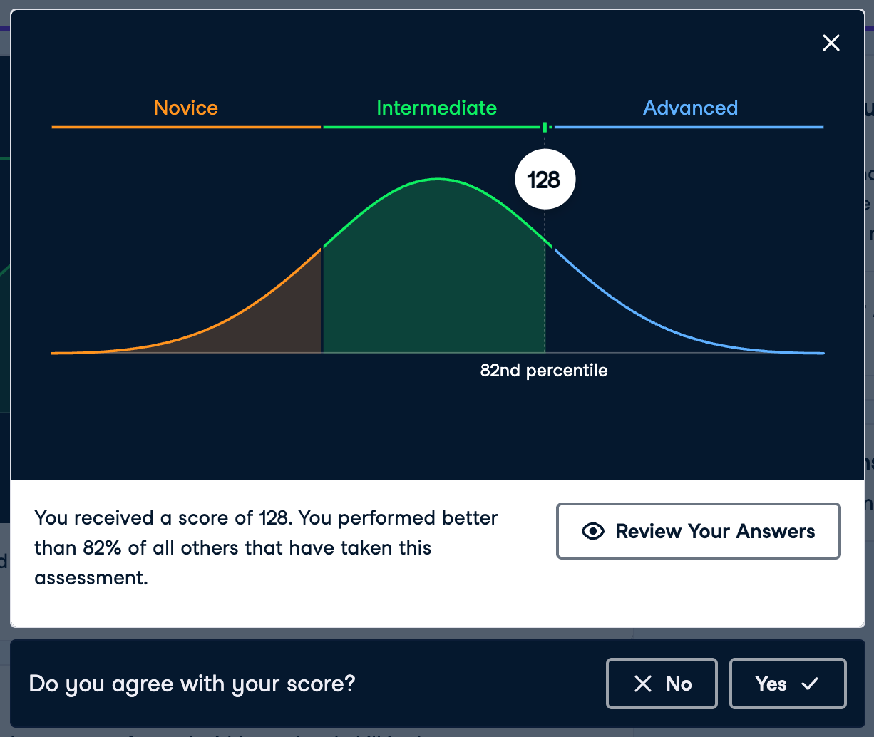Click the checkmark icon in the Yes button
The image size is (874, 737).
pos(810,684)
